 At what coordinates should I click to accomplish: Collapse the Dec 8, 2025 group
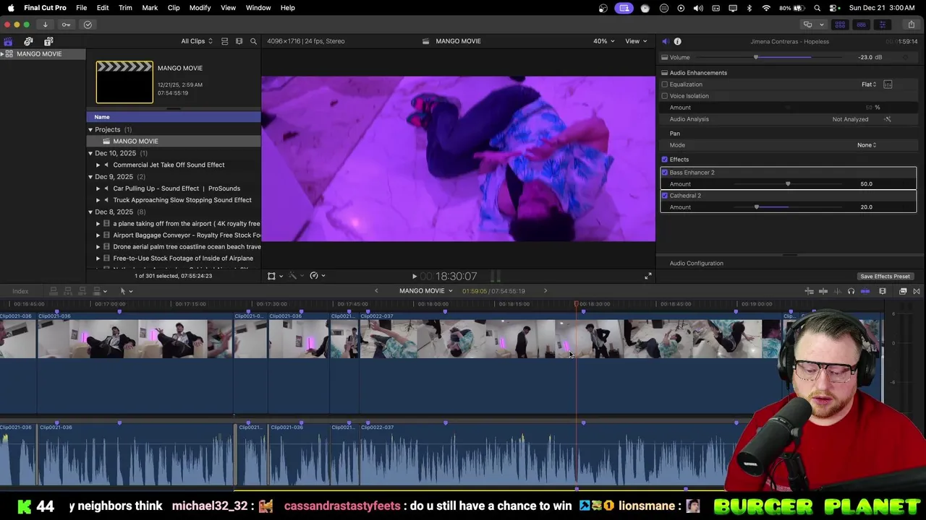coord(90,212)
